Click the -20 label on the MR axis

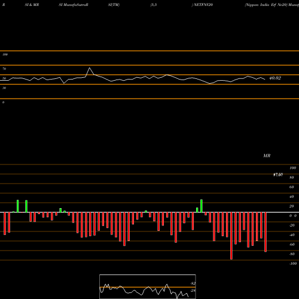point(292,225)
